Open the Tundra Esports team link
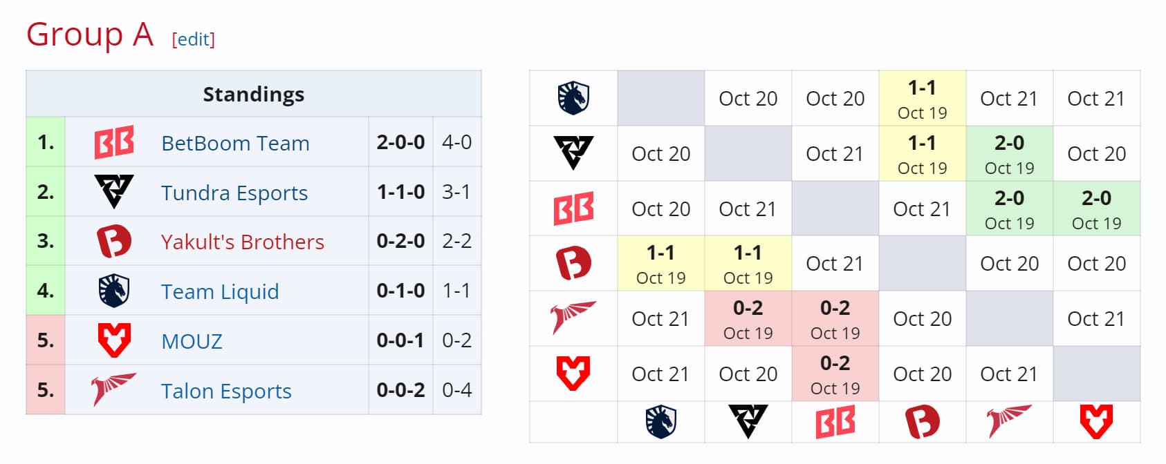This screenshot has width=1166, height=464. coord(234,193)
